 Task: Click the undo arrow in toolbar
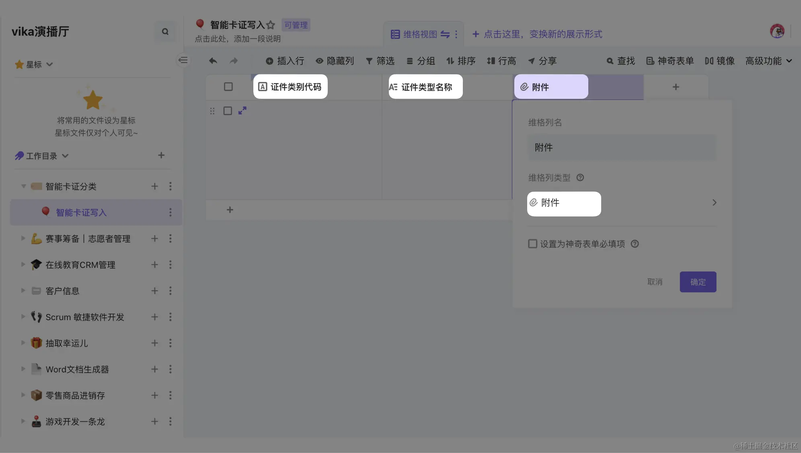tap(213, 61)
